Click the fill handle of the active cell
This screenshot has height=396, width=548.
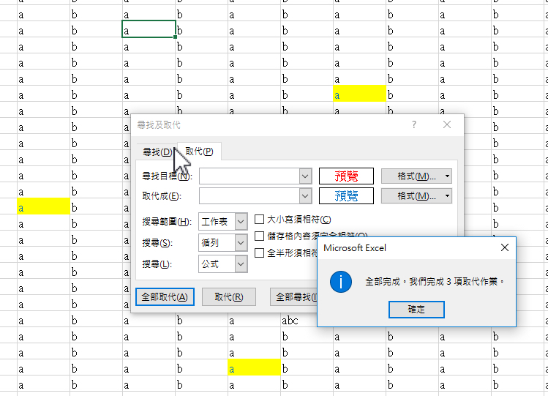176,37
